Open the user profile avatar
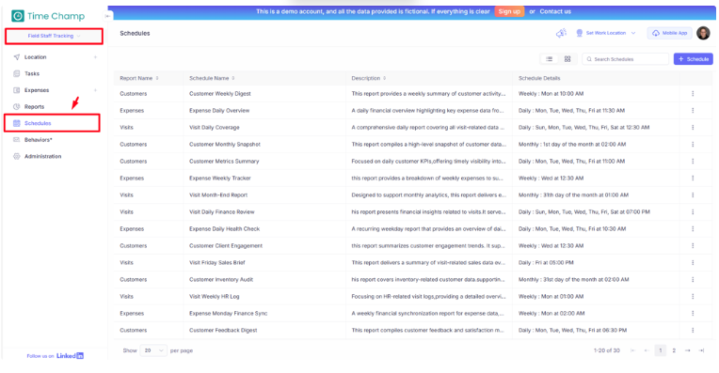This screenshot has width=719, height=373. click(x=703, y=33)
